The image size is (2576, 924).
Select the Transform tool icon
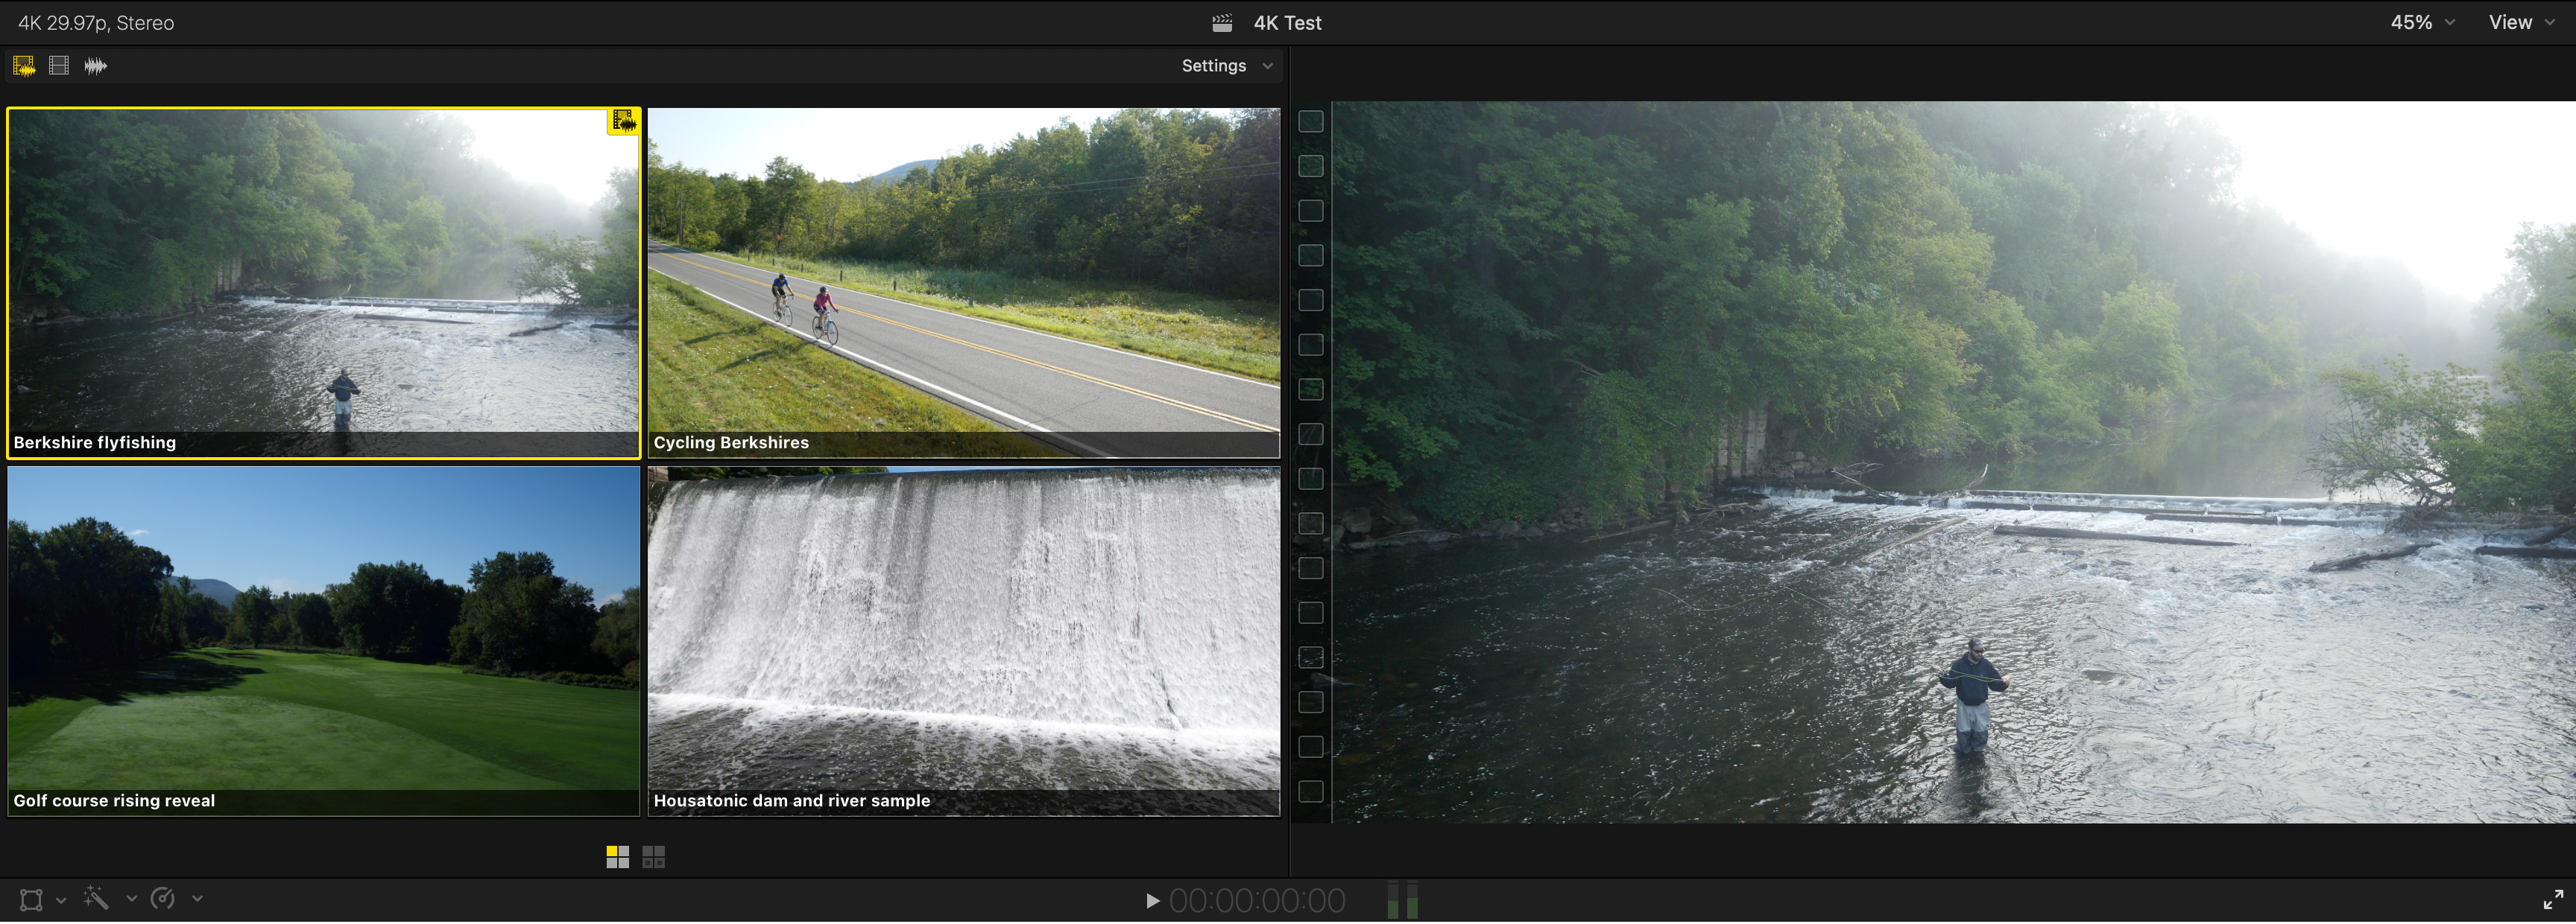click(32, 899)
